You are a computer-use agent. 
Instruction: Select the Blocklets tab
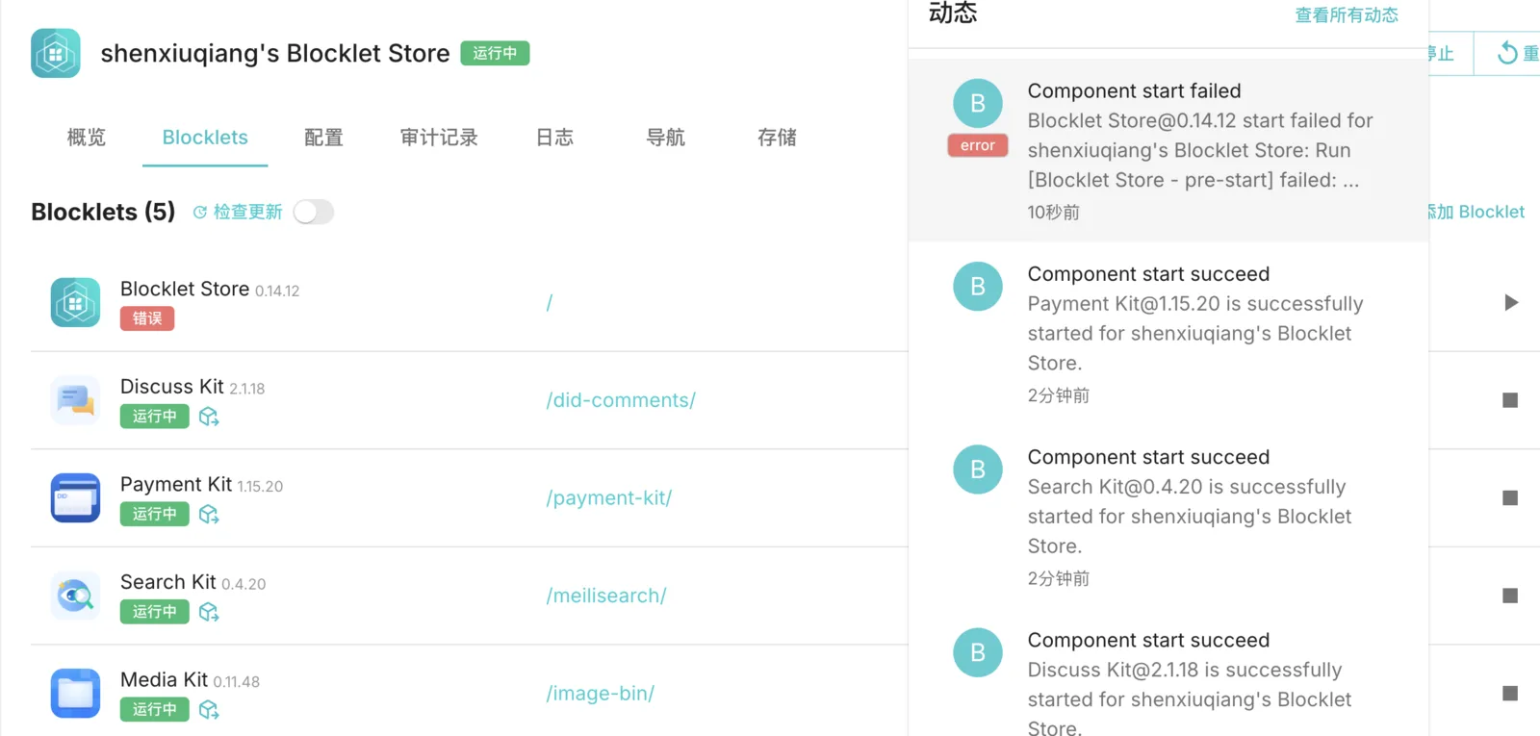click(x=205, y=138)
